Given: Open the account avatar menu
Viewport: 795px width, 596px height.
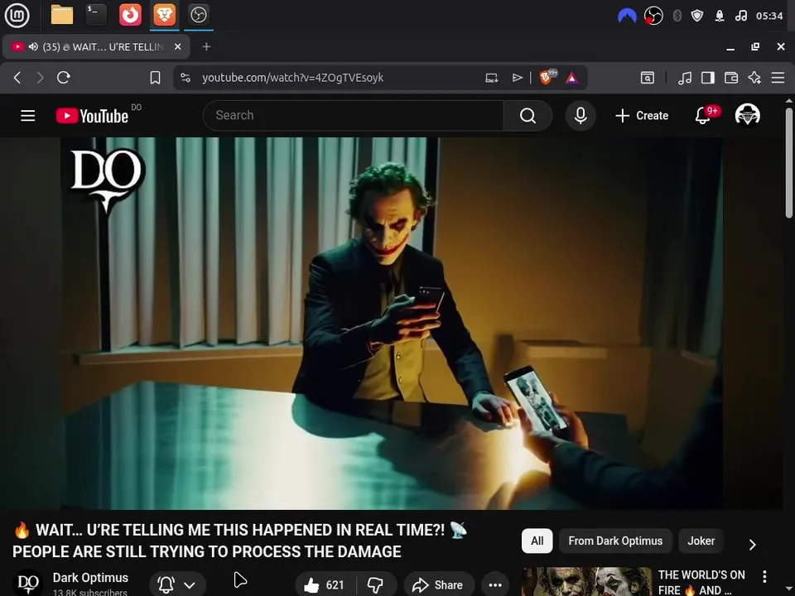Looking at the screenshot, I should coord(747,115).
